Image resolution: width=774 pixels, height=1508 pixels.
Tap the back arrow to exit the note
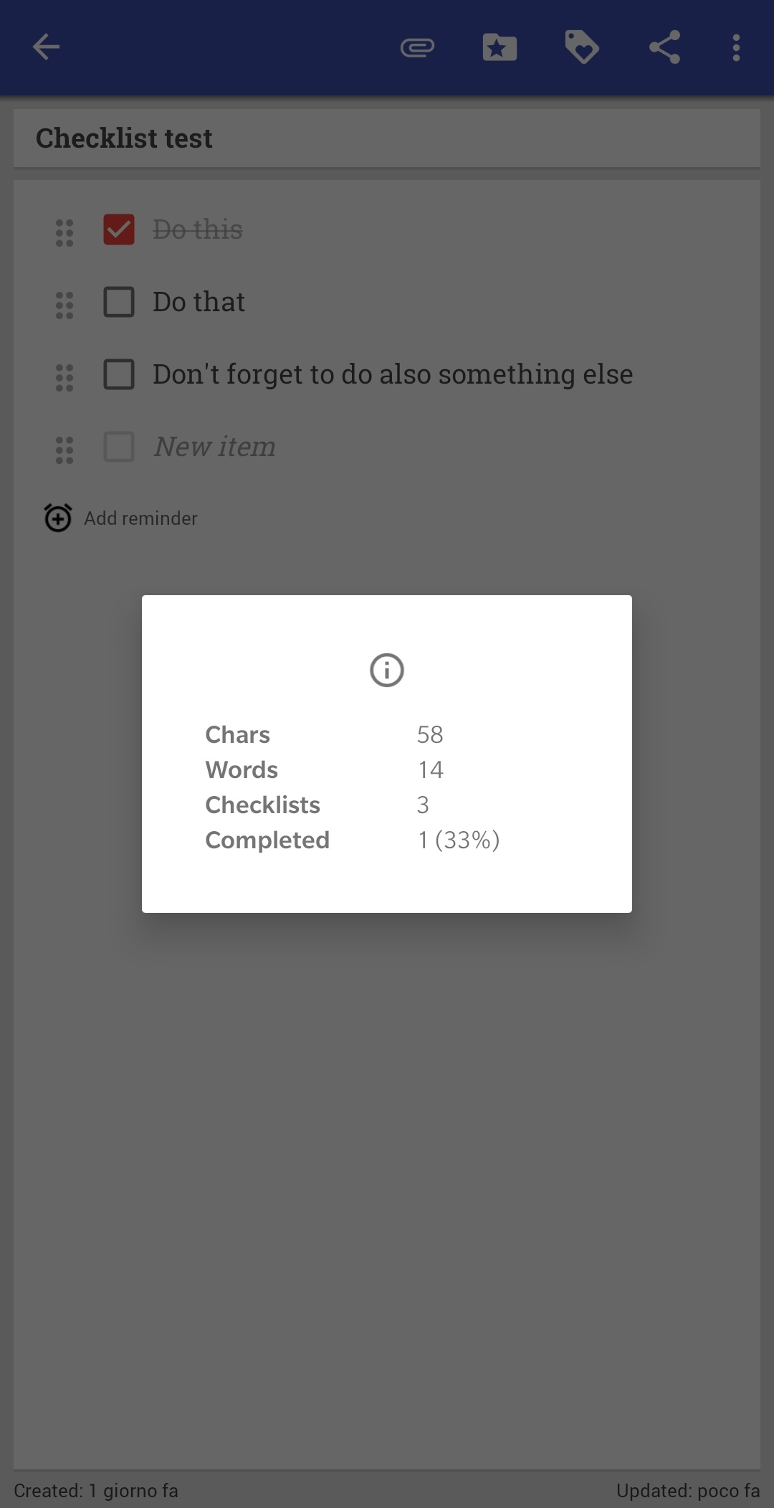point(45,47)
